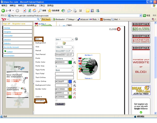Click the Refresh icon in IE toolbar
The width and height of the screenshot is (157, 123).
(29, 10)
